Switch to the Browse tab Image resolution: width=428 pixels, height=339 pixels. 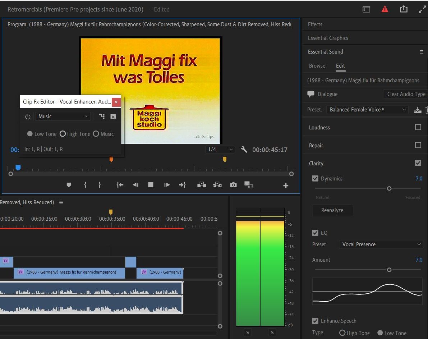click(317, 65)
